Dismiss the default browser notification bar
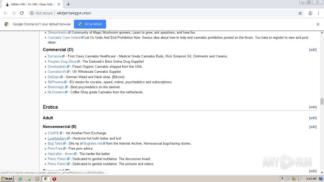Image resolution: width=324 pixels, height=182 pixels. tap(318, 24)
